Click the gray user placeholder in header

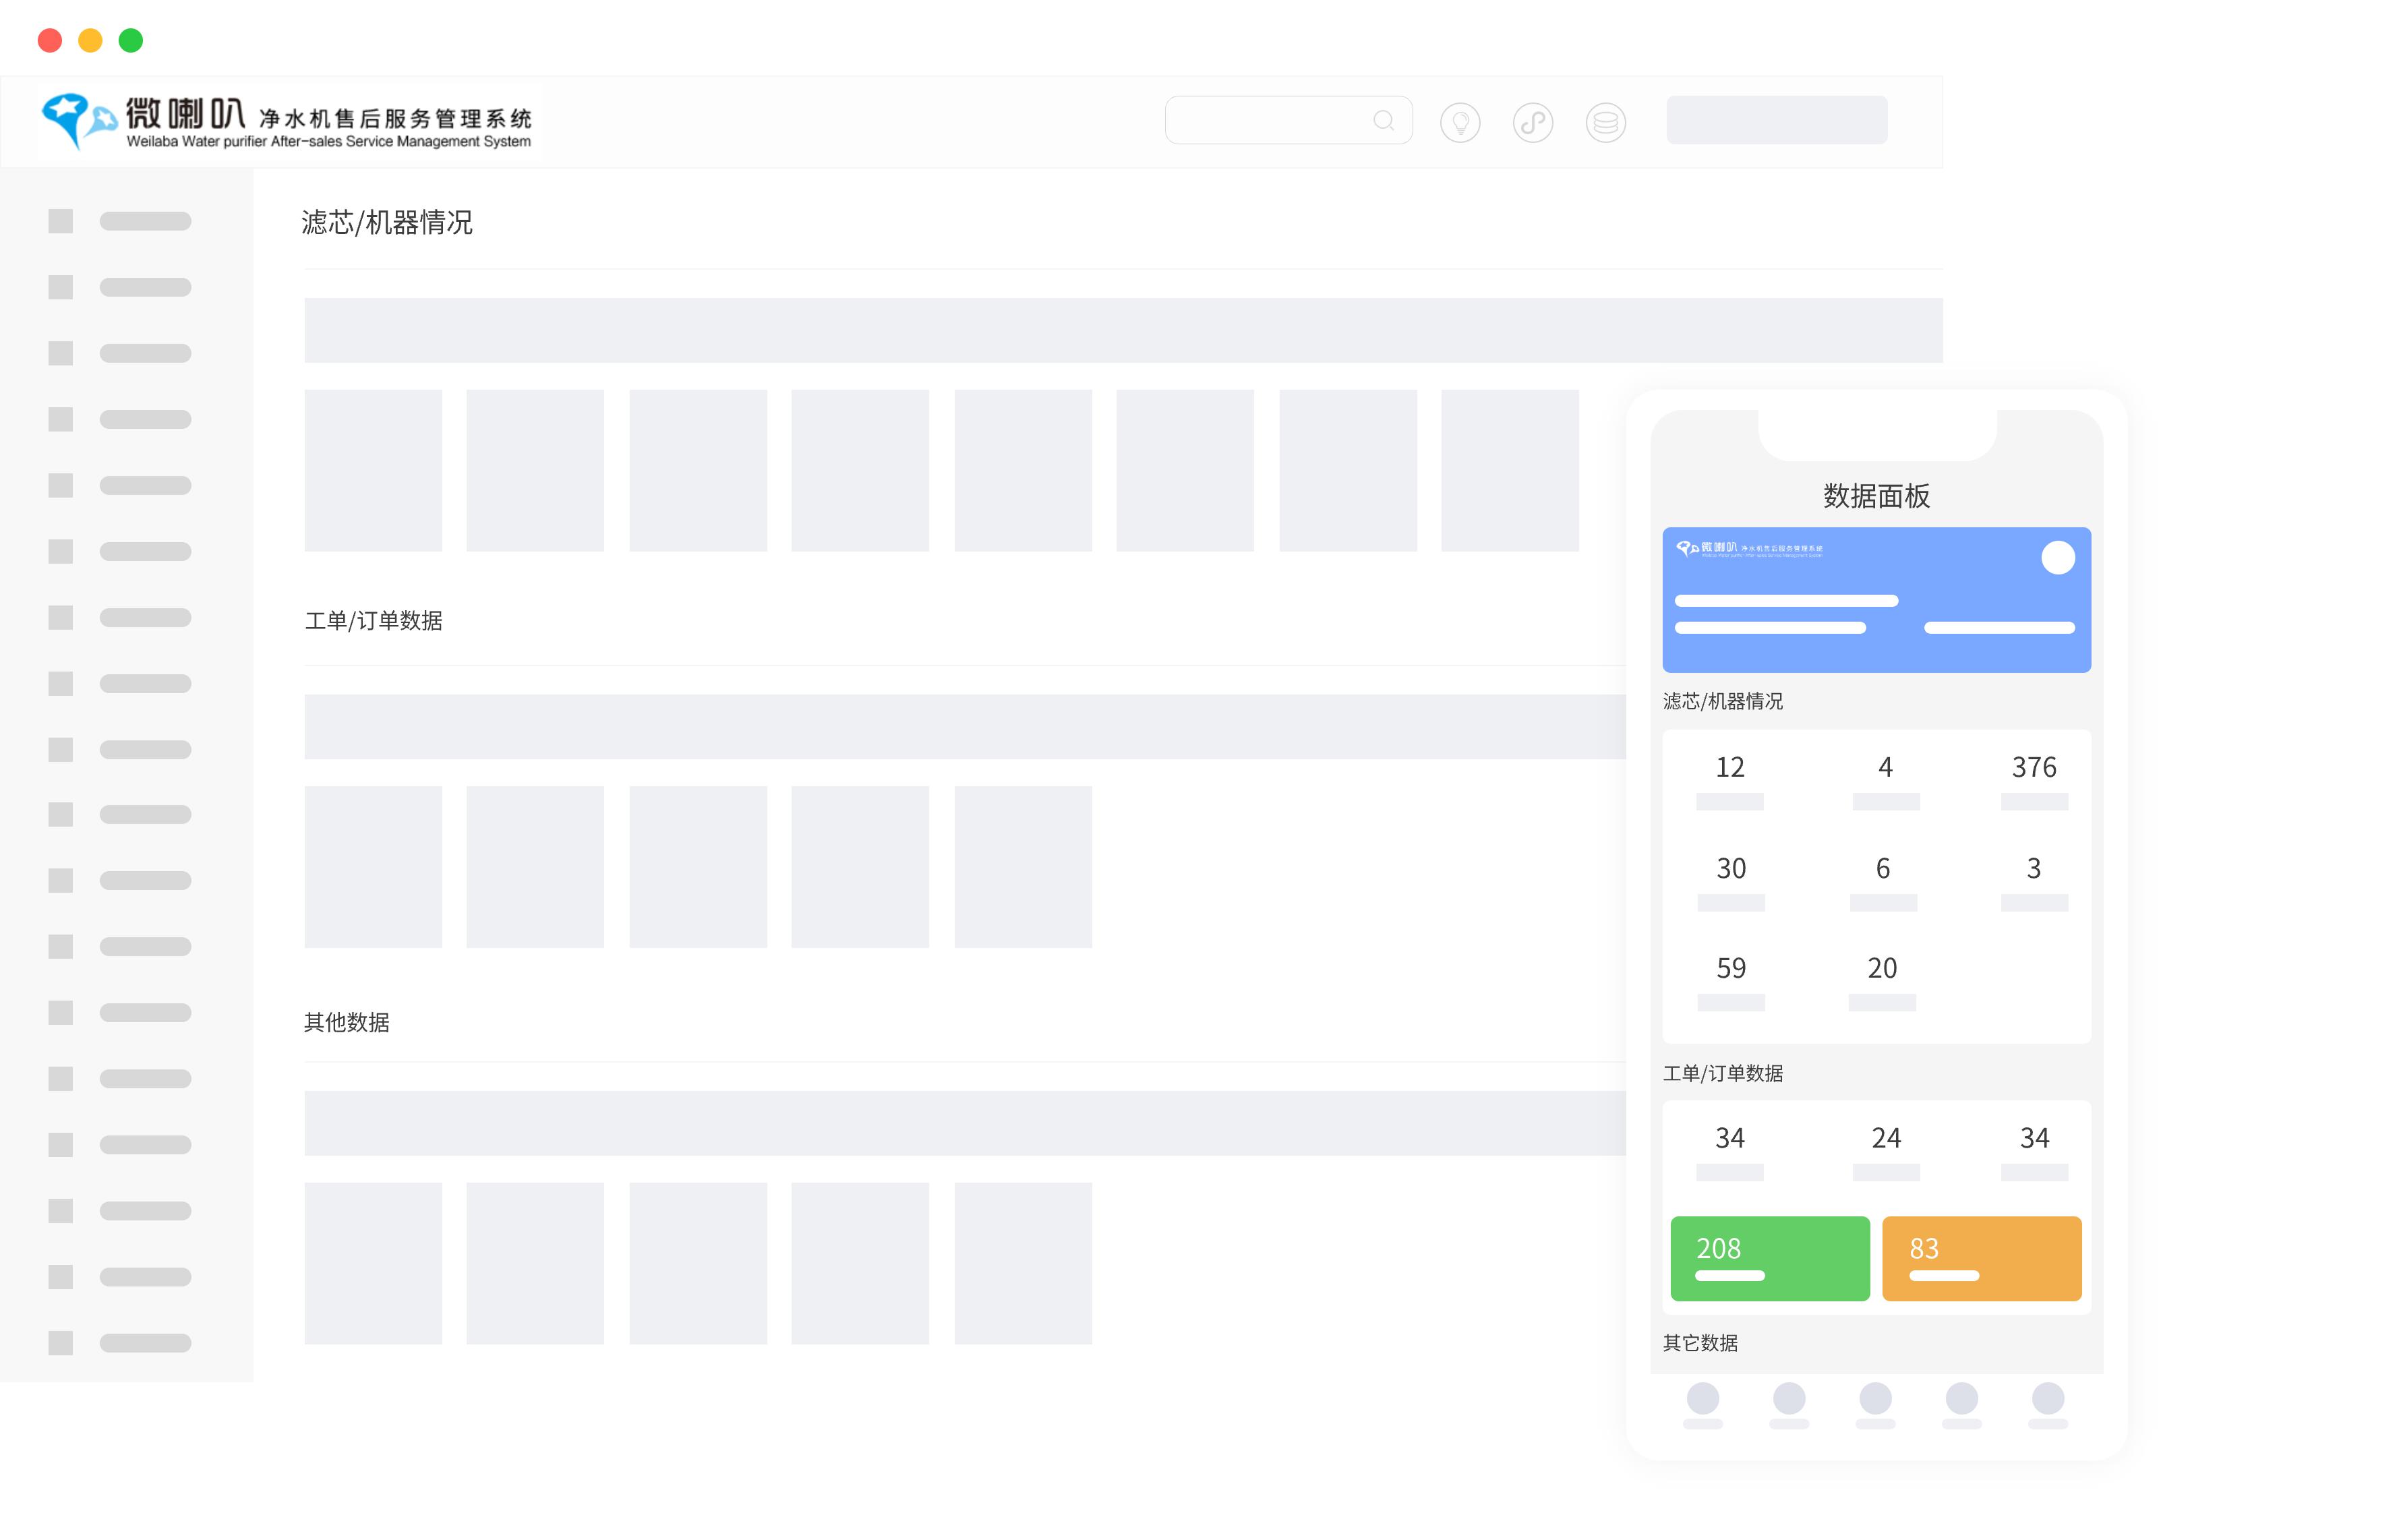pyautogui.click(x=1776, y=120)
